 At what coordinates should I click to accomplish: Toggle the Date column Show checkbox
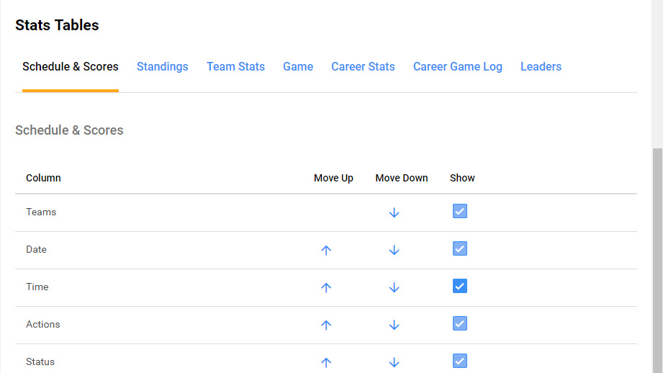click(x=460, y=248)
